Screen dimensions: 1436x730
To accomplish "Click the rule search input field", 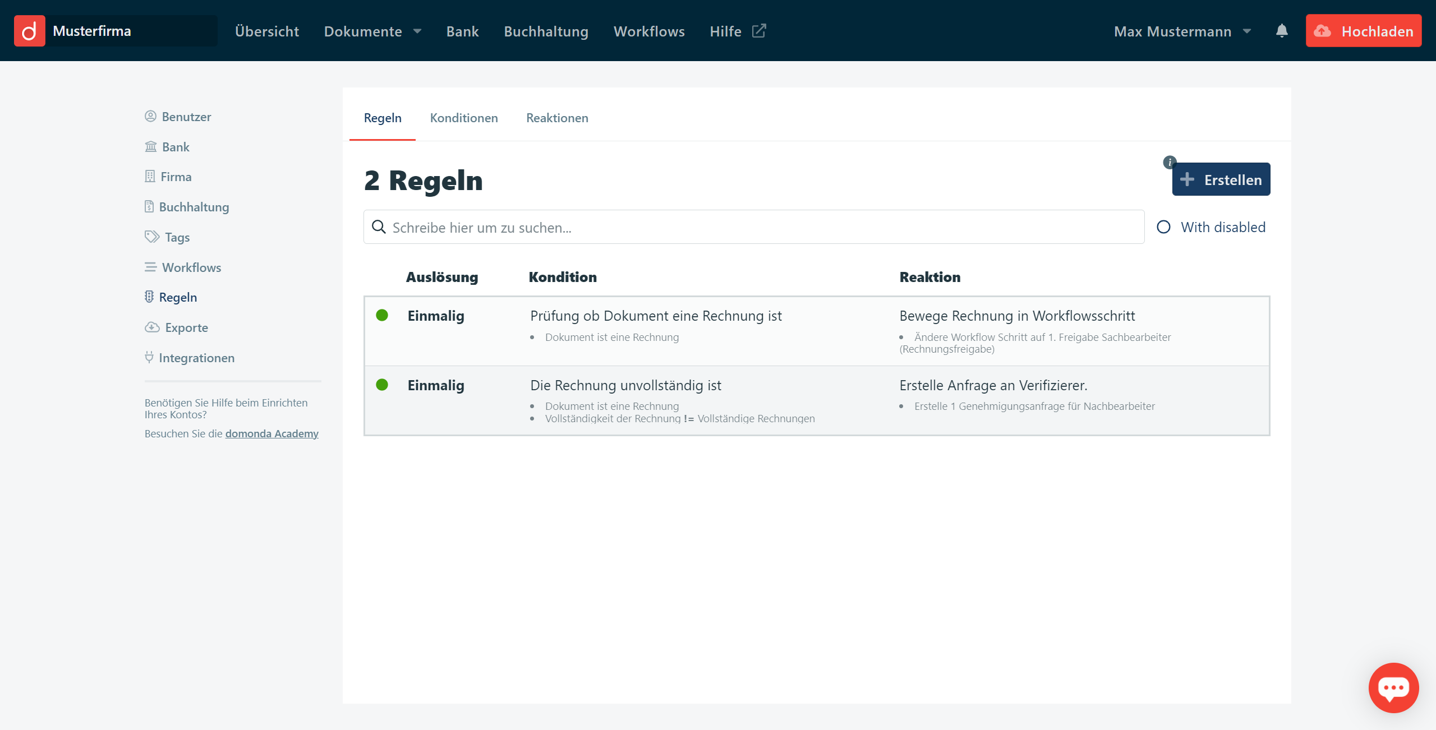I will click(x=754, y=227).
